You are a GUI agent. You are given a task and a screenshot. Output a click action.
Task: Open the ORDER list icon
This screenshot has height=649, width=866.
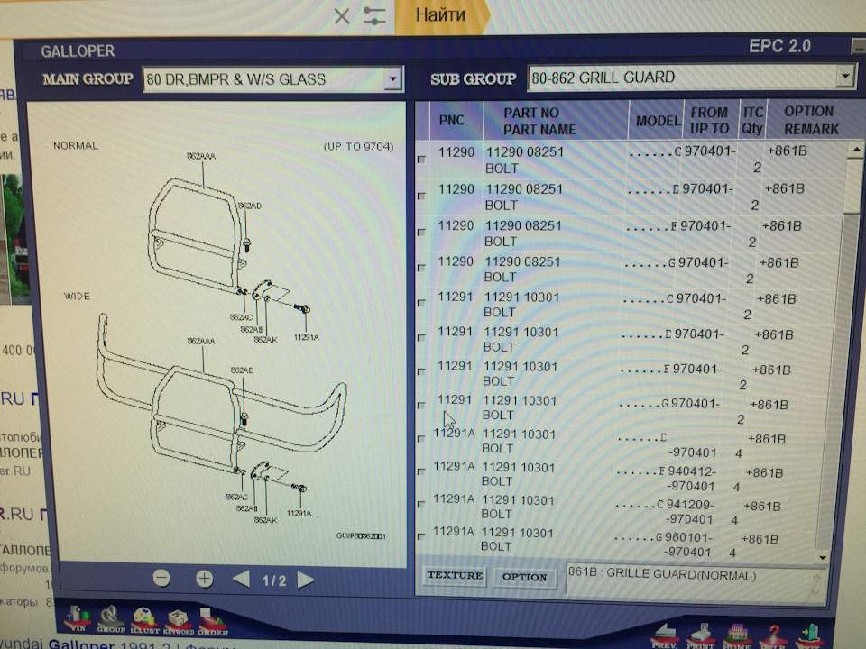coord(211,620)
